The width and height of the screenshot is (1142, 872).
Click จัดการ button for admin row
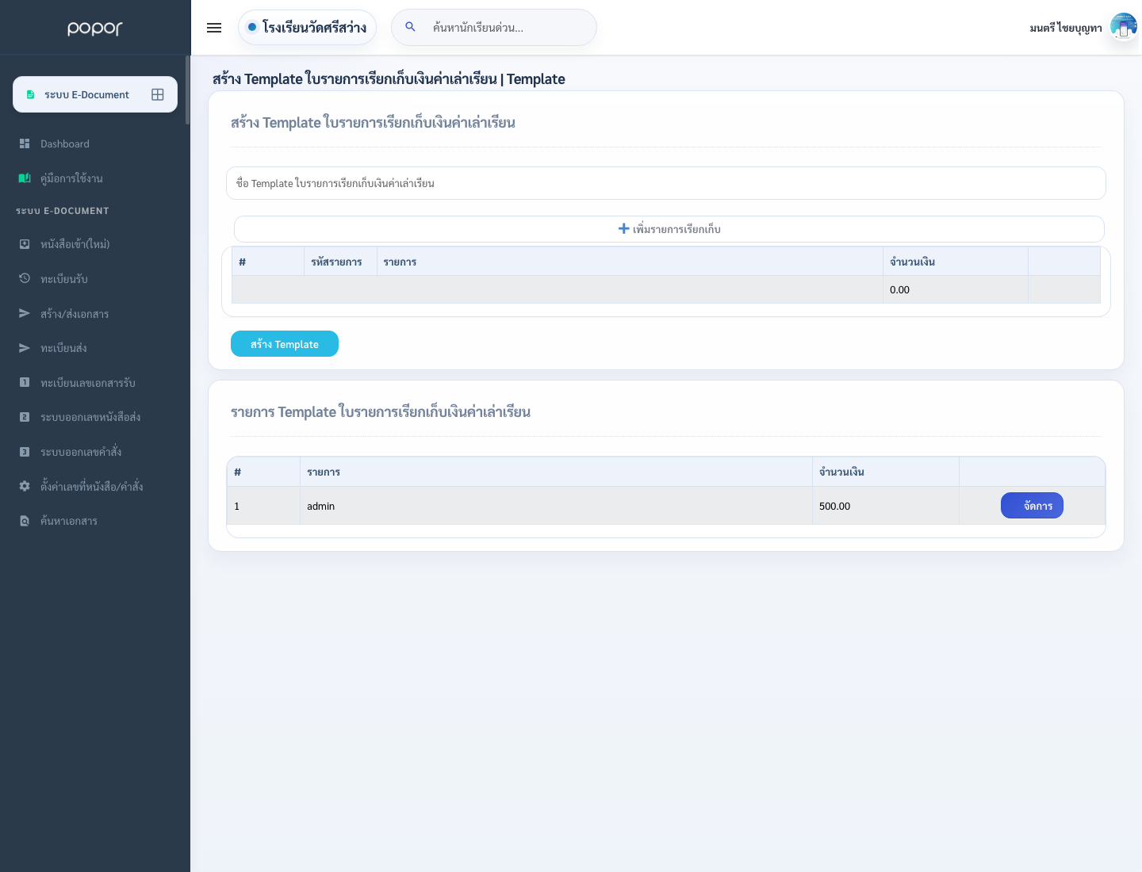1032,506
